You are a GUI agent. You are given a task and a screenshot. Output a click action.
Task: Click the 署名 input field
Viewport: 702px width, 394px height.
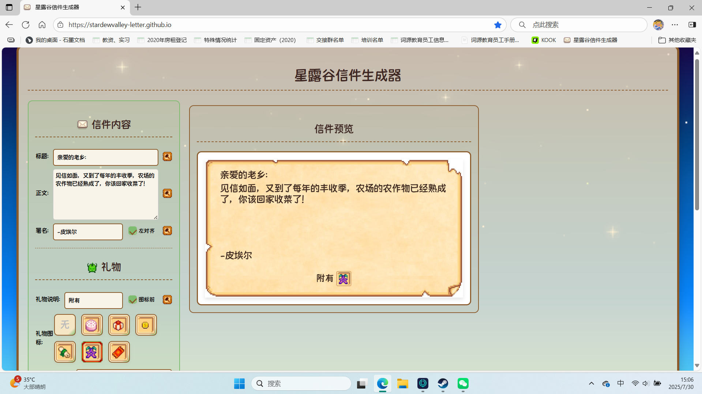click(x=88, y=232)
